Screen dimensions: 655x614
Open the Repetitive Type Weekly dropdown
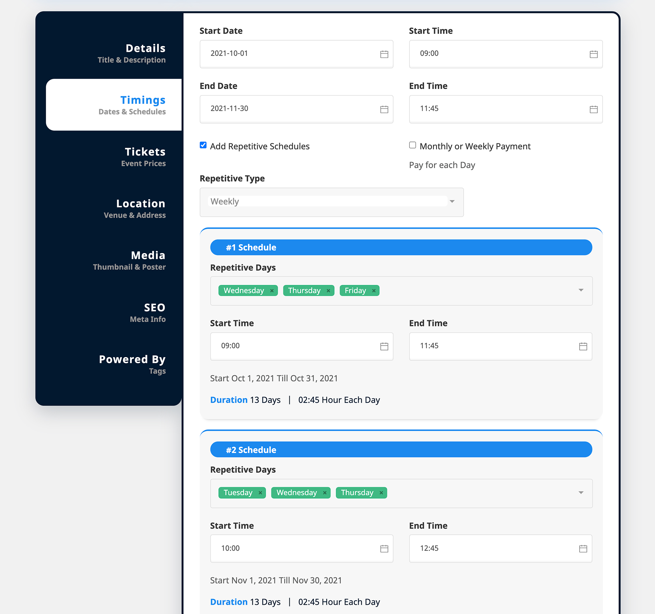pyautogui.click(x=331, y=202)
